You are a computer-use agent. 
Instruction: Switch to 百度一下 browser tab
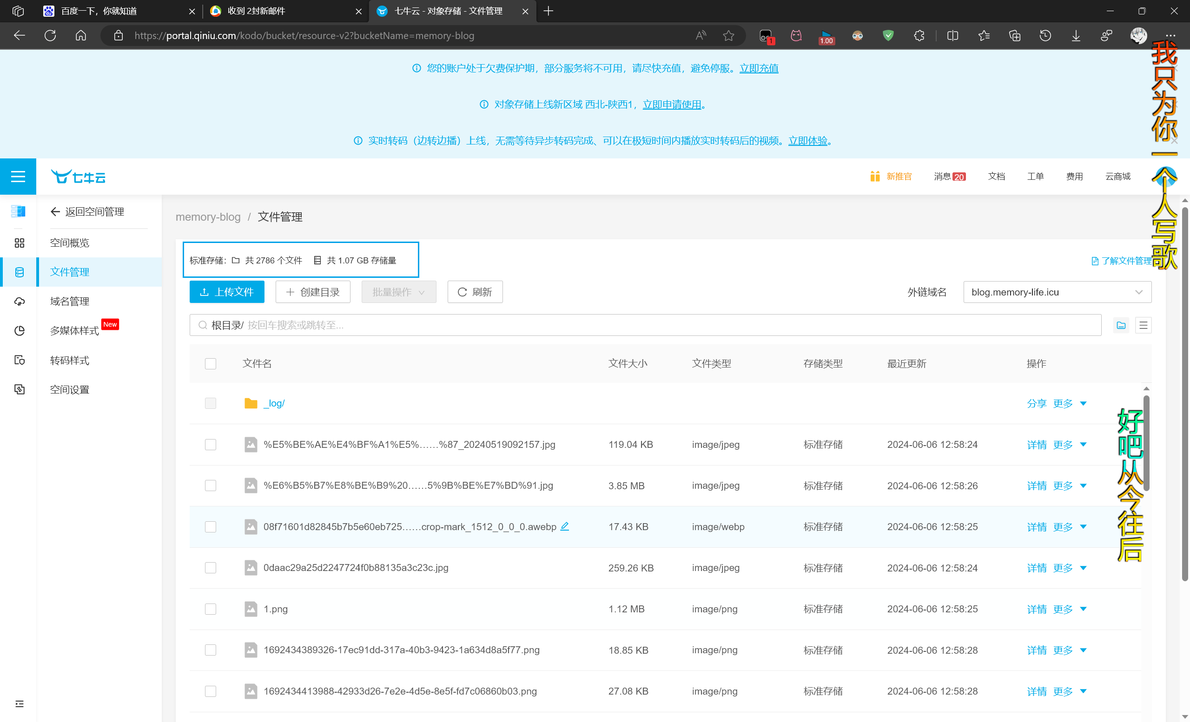click(x=119, y=11)
